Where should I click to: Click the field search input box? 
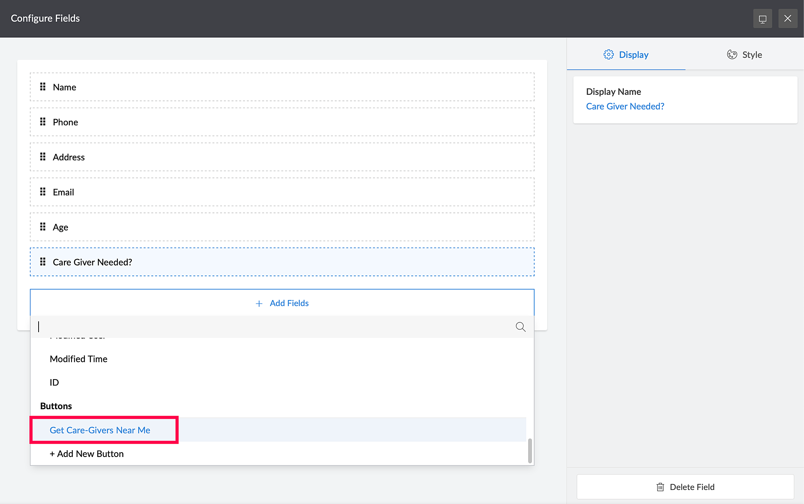pos(273,327)
